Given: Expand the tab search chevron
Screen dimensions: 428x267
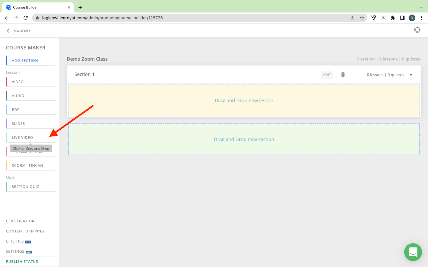Looking at the screenshot, I should 421,7.
